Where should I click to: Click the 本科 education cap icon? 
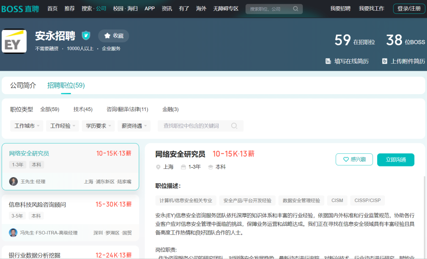(210, 167)
